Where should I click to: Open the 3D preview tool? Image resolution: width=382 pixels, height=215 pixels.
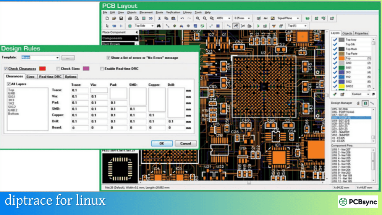(x=151, y=18)
